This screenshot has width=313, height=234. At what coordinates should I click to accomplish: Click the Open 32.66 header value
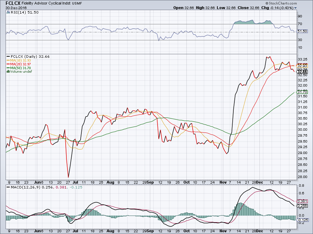coord(184,8)
